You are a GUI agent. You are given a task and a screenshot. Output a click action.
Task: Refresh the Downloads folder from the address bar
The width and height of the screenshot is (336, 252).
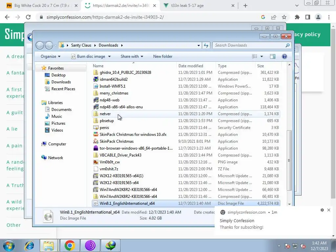coord(206,45)
